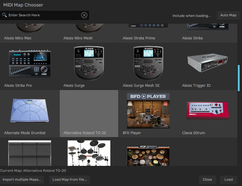The height and width of the screenshot is (186, 242).
Task: Close the MIDI Map Chooser dialog
Action: [207, 179]
